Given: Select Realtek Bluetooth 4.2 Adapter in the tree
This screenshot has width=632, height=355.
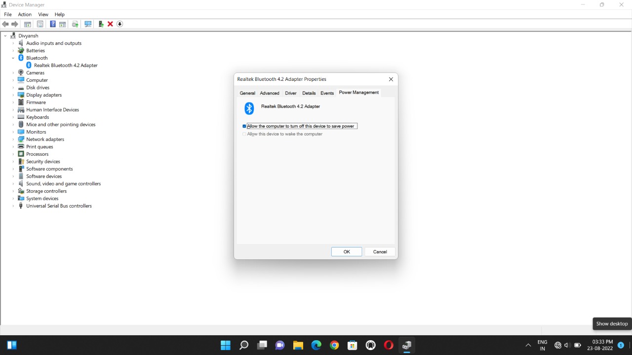Looking at the screenshot, I should [66, 65].
